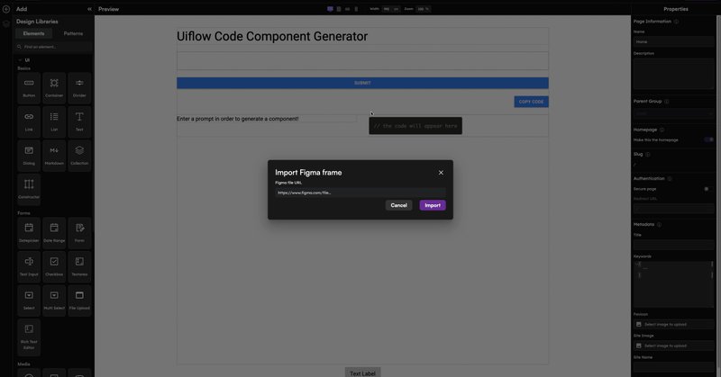
Task: Click Site Image select image to upload
Action: [x=673, y=346]
